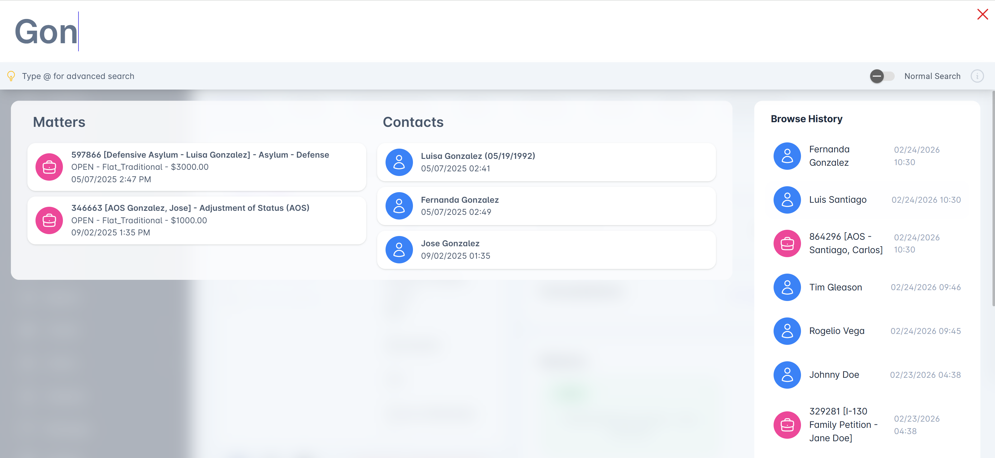
Task: Click Jose Gonzalez contact person icon
Action: pos(399,250)
